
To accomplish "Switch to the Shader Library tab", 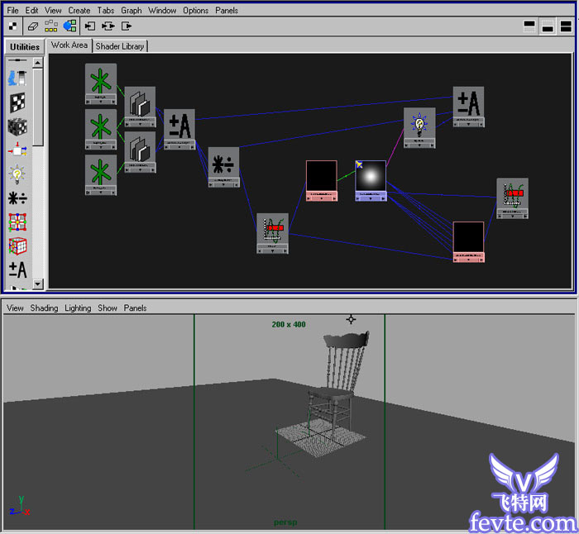I will pyautogui.click(x=120, y=46).
